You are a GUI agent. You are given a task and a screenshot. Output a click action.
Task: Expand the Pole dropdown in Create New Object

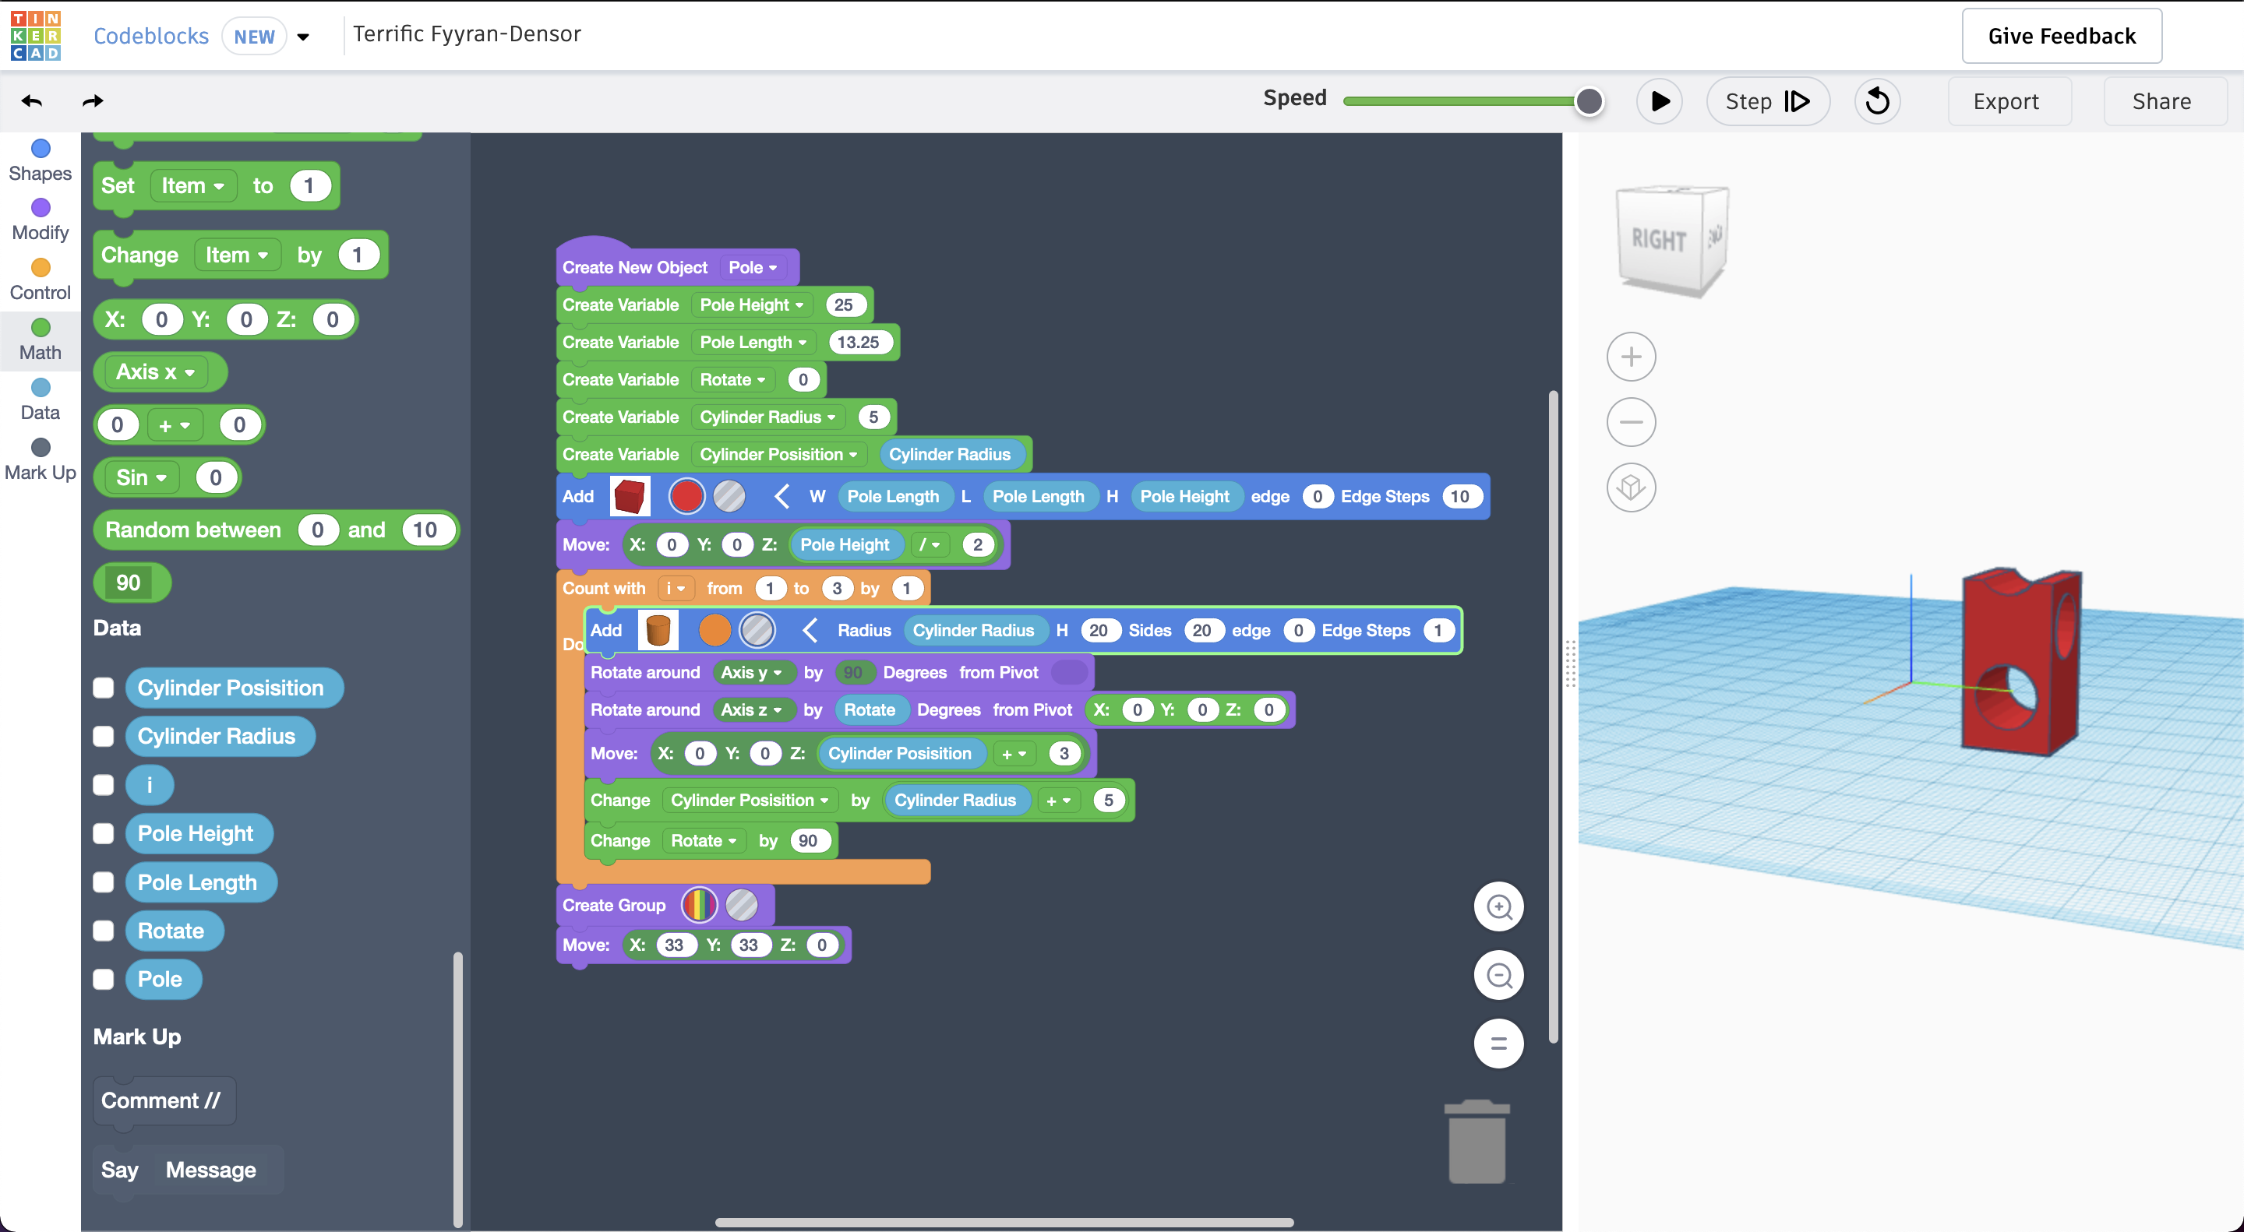[x=753, y=267]
